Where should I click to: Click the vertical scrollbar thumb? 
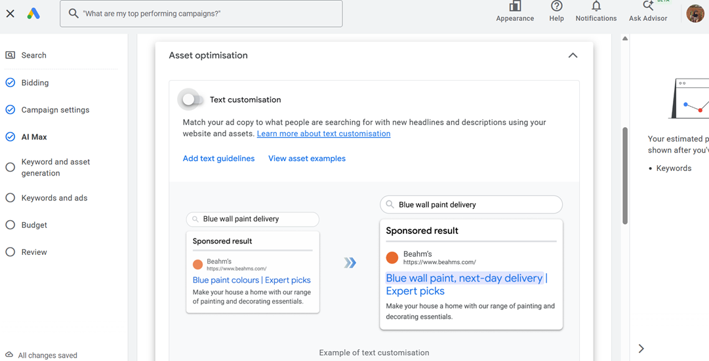tap(625, 176)
